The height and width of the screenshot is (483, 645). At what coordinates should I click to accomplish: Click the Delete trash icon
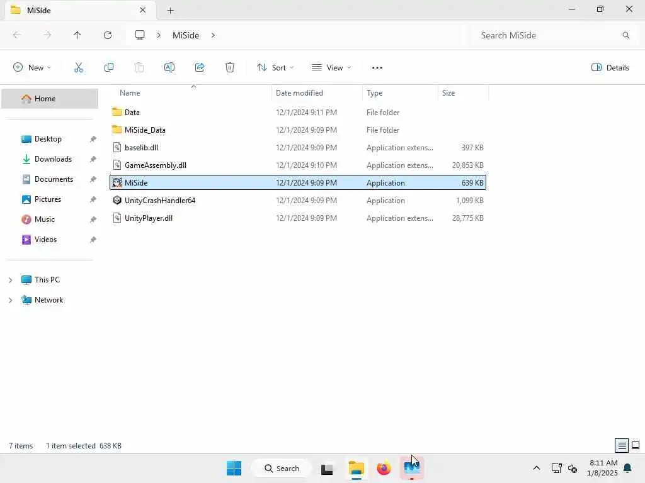coord(229,67)
